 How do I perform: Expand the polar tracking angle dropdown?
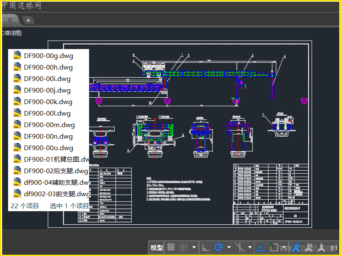click(229, 247)
